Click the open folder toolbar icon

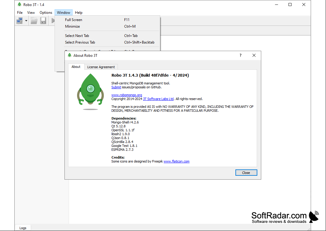click(x=34, y=21)
